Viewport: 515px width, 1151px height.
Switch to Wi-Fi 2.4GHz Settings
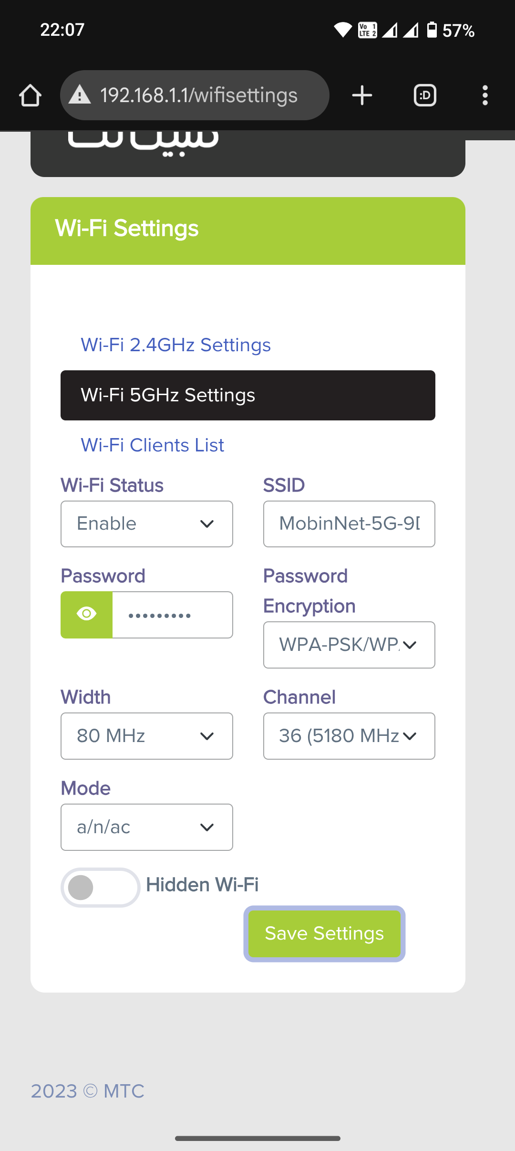[x=175, y=345]
